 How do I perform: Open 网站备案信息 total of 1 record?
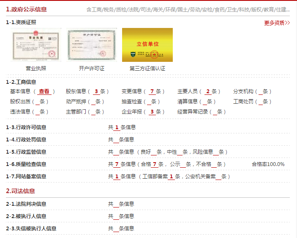click(x=117, y=177)
